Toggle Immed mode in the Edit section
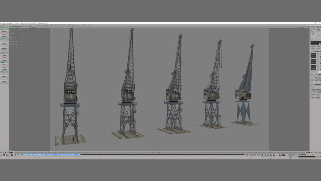The height and width of the screenshot is (181, 321). point(318,97)
